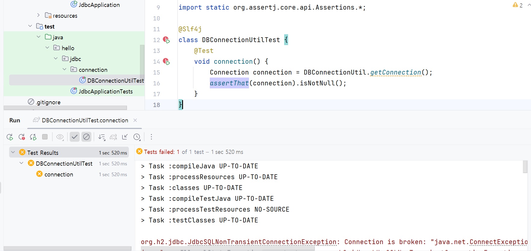Image resolution: width=531 pixels, height=251 pixels.
Task: Select JdbcApplication class in project tree
Action: click(x=99, y=5)
